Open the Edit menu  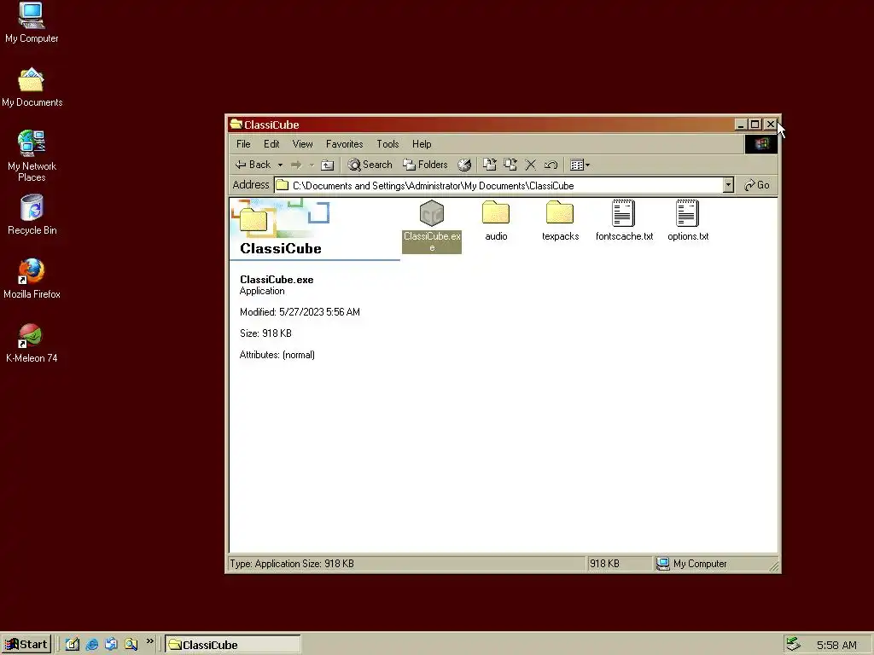[271, 144]
